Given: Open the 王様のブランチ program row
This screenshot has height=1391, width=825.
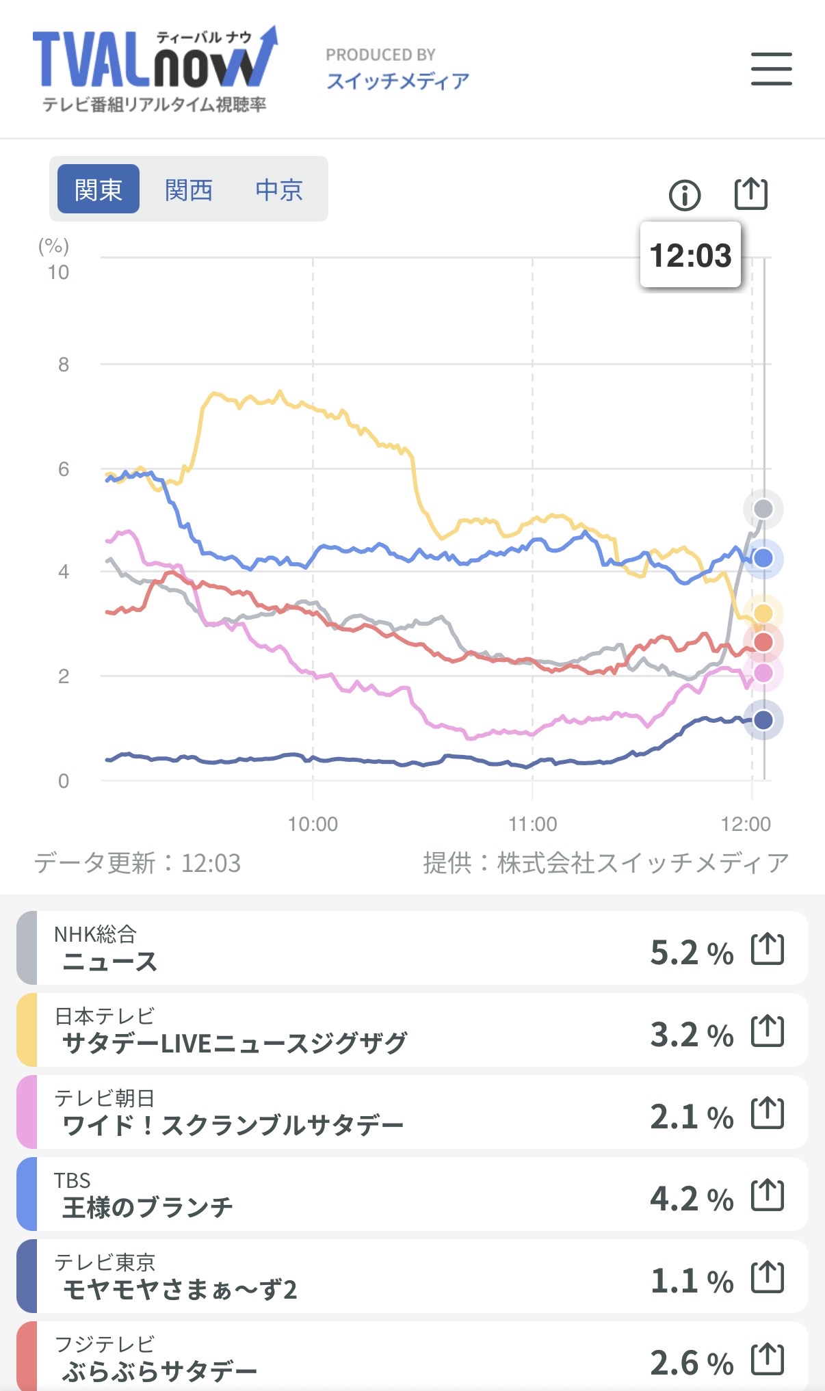Looking at the screenshot, I should click(342, 1195).
